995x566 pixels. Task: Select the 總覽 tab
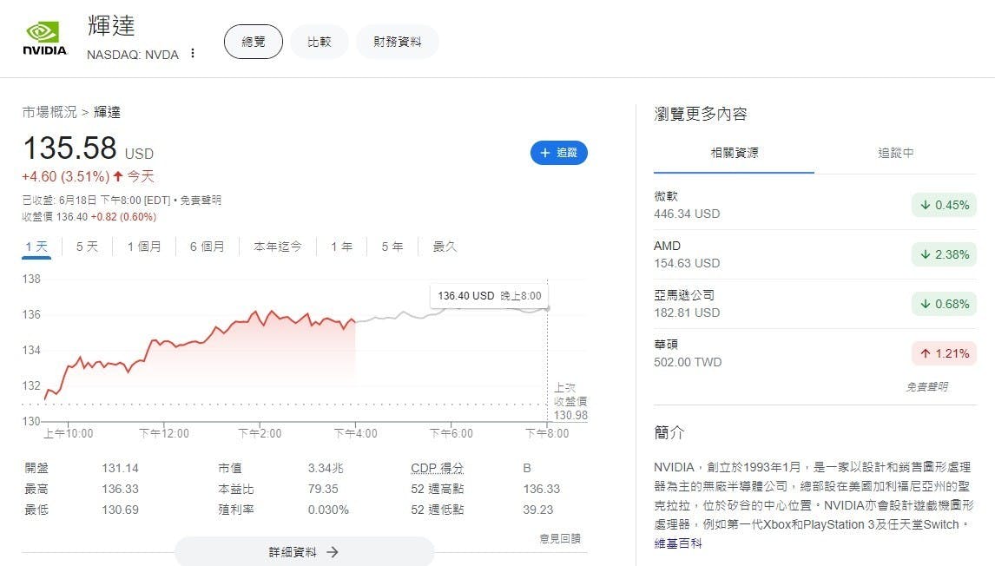pyautogui.click(x=254, y=42)
